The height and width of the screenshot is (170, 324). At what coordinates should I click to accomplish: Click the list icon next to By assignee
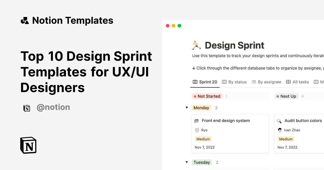pos(254,82)
